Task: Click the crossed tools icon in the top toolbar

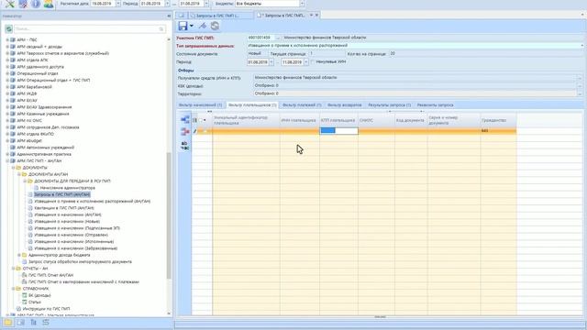Action: pos(10,4)
